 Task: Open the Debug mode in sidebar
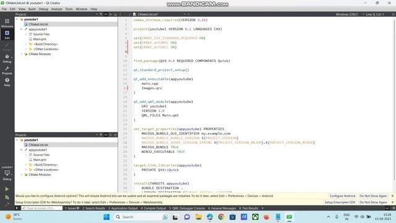point(7,58)
